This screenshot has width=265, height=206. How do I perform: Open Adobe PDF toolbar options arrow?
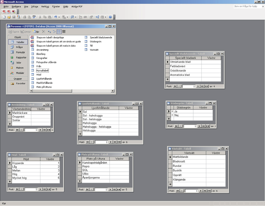click(18, 12)
